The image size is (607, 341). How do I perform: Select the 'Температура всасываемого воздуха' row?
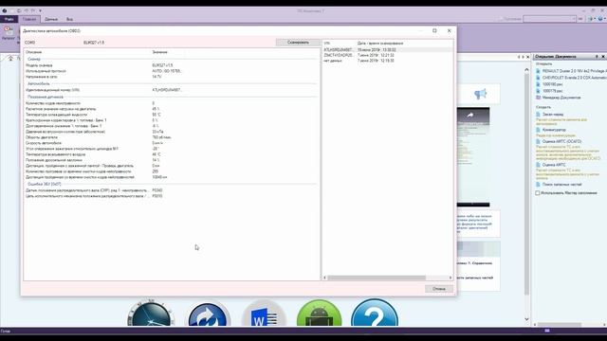coord(171,154)
